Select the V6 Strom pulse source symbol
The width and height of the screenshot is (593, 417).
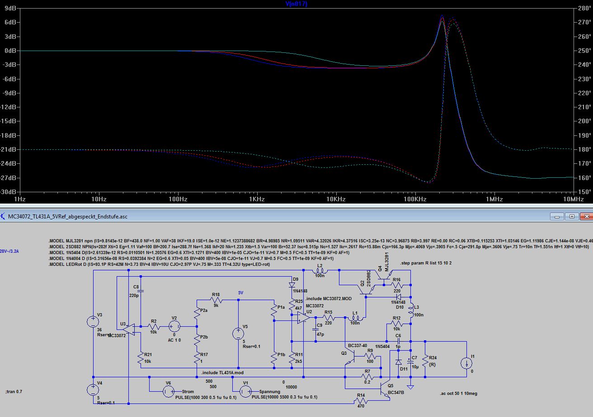169,391
